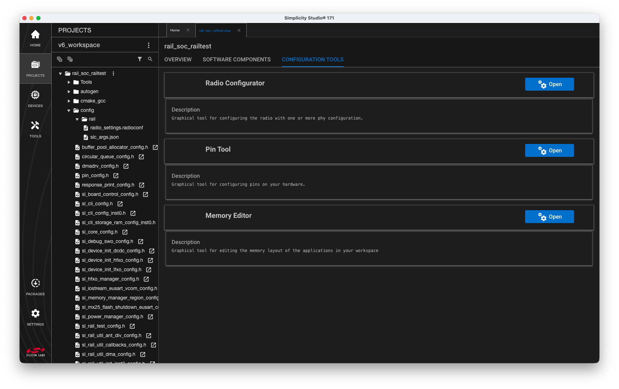Open the Devices panel icon
This screenshot has width=619, height=389.
[35, 94]
